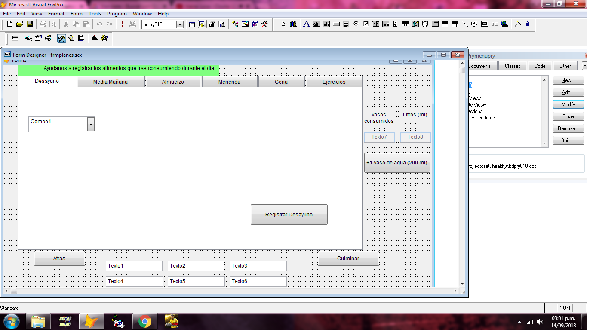The image size is (596, 335).
Task: Toggle the Form Controls Toolbar button
Action: point(61,38)
